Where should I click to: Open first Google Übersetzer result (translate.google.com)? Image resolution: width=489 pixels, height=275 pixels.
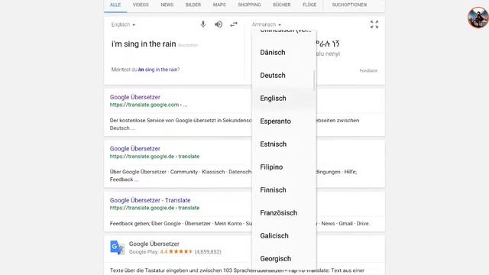pos(134,97)
